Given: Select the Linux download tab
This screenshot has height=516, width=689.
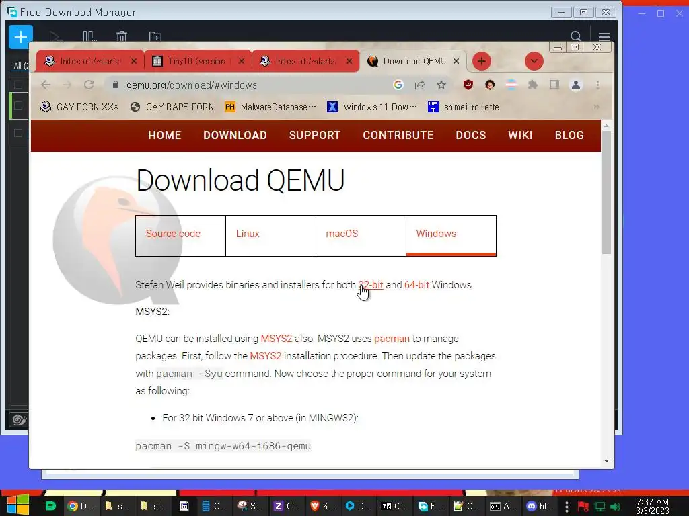Looking at the screenshot, I should click(x=270, y=236).
